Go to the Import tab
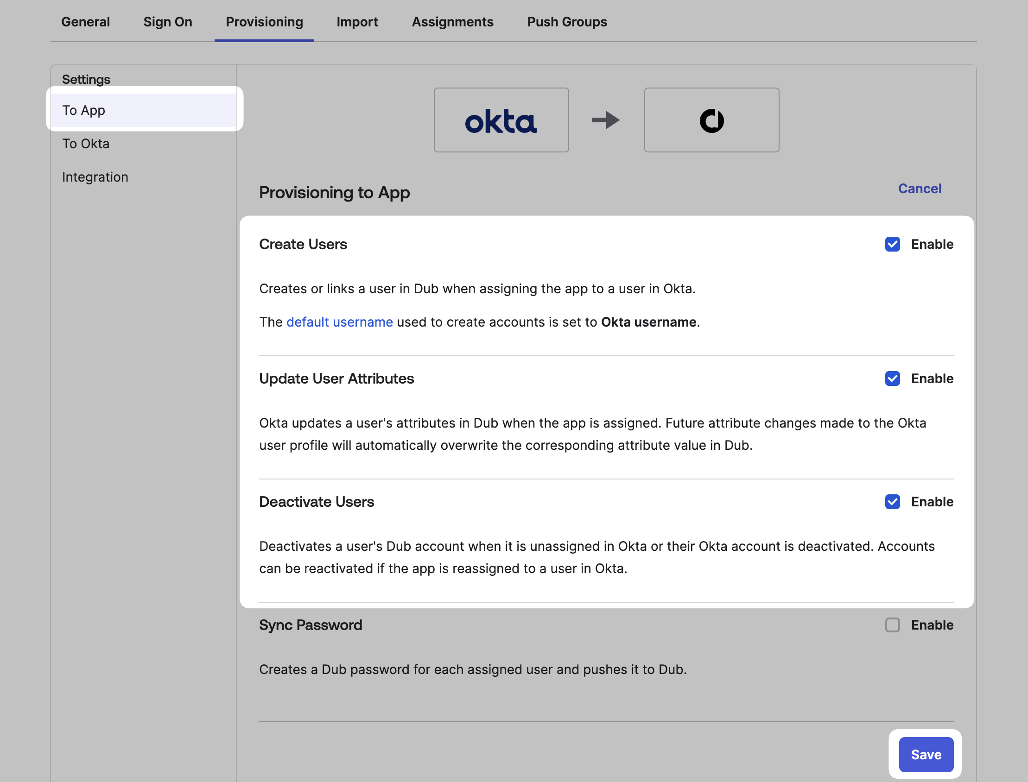The image size is (1028, 782). coord(357,22)
